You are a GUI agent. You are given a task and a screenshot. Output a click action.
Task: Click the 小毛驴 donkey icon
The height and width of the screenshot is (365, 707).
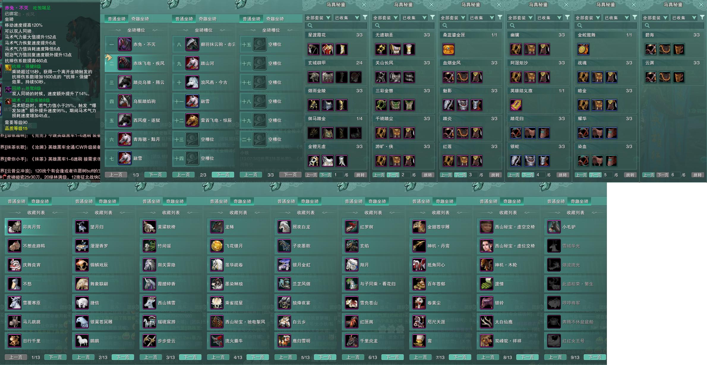(554, 227)
